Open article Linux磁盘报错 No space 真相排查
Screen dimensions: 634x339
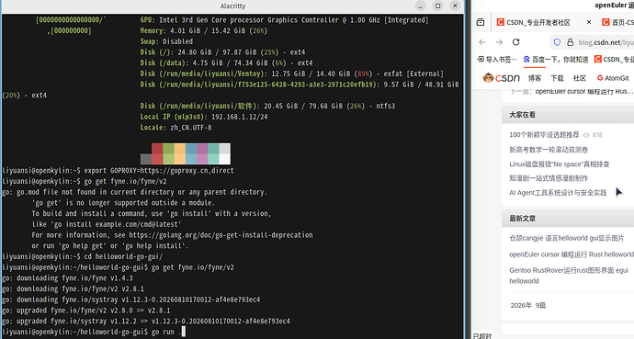click(560, 164)
